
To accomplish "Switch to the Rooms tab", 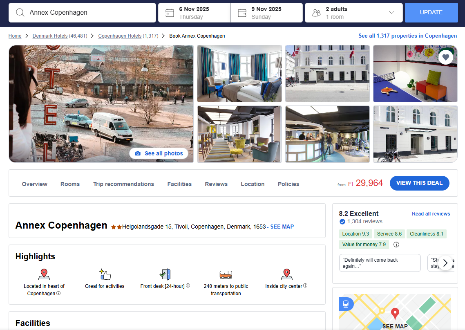I will pos(70,184).
